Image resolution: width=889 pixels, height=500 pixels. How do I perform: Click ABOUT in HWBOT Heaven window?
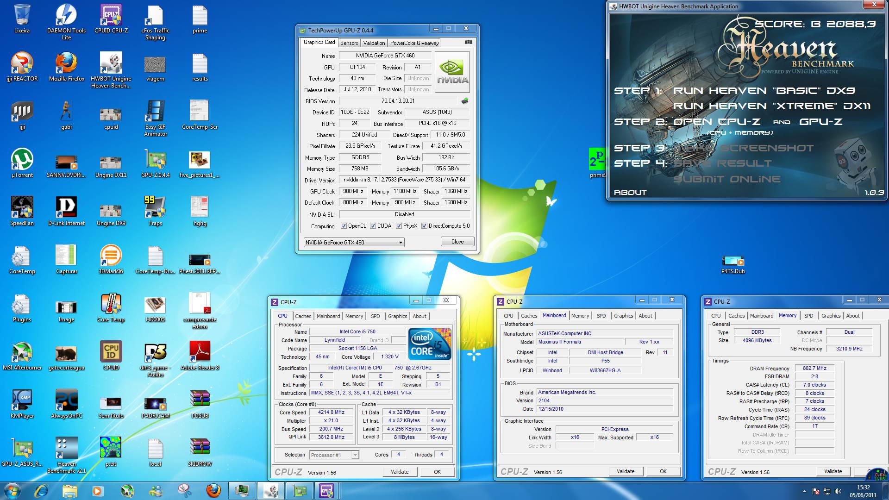coord(630,193)
